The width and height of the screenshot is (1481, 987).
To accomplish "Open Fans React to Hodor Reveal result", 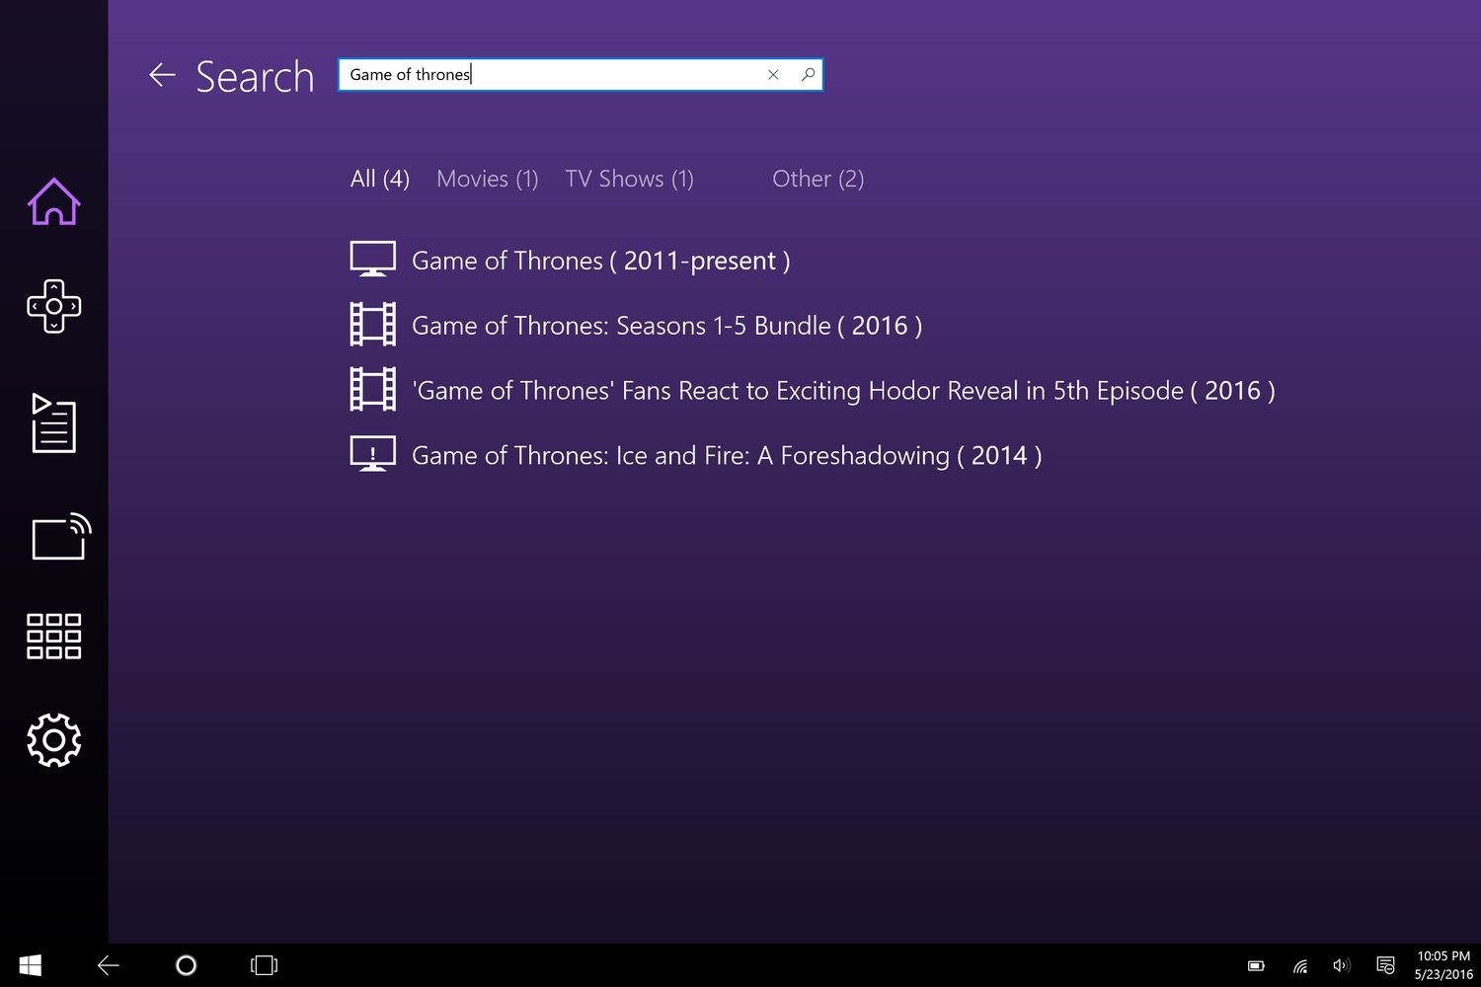I will pyautogui.click(x=843, y=391).
